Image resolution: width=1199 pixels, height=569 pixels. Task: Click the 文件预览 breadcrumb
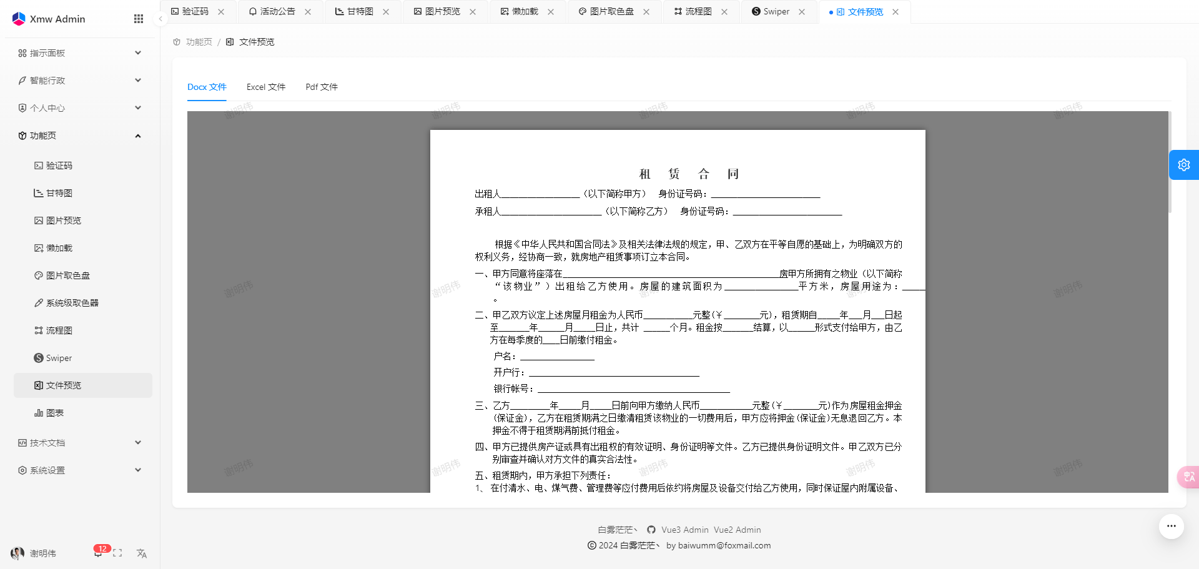pos(250,42)
